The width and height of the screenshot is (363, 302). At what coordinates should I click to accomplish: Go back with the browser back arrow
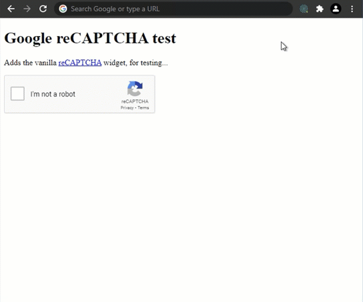(x=11, y=9)
